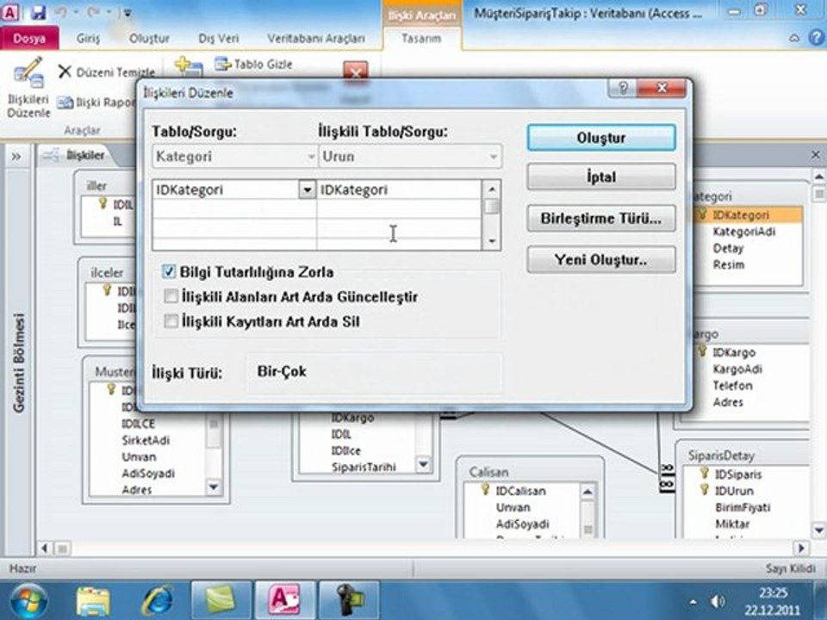
Task: Open IDKategori field dropdown arrow
Action: (x=307, y=189)
